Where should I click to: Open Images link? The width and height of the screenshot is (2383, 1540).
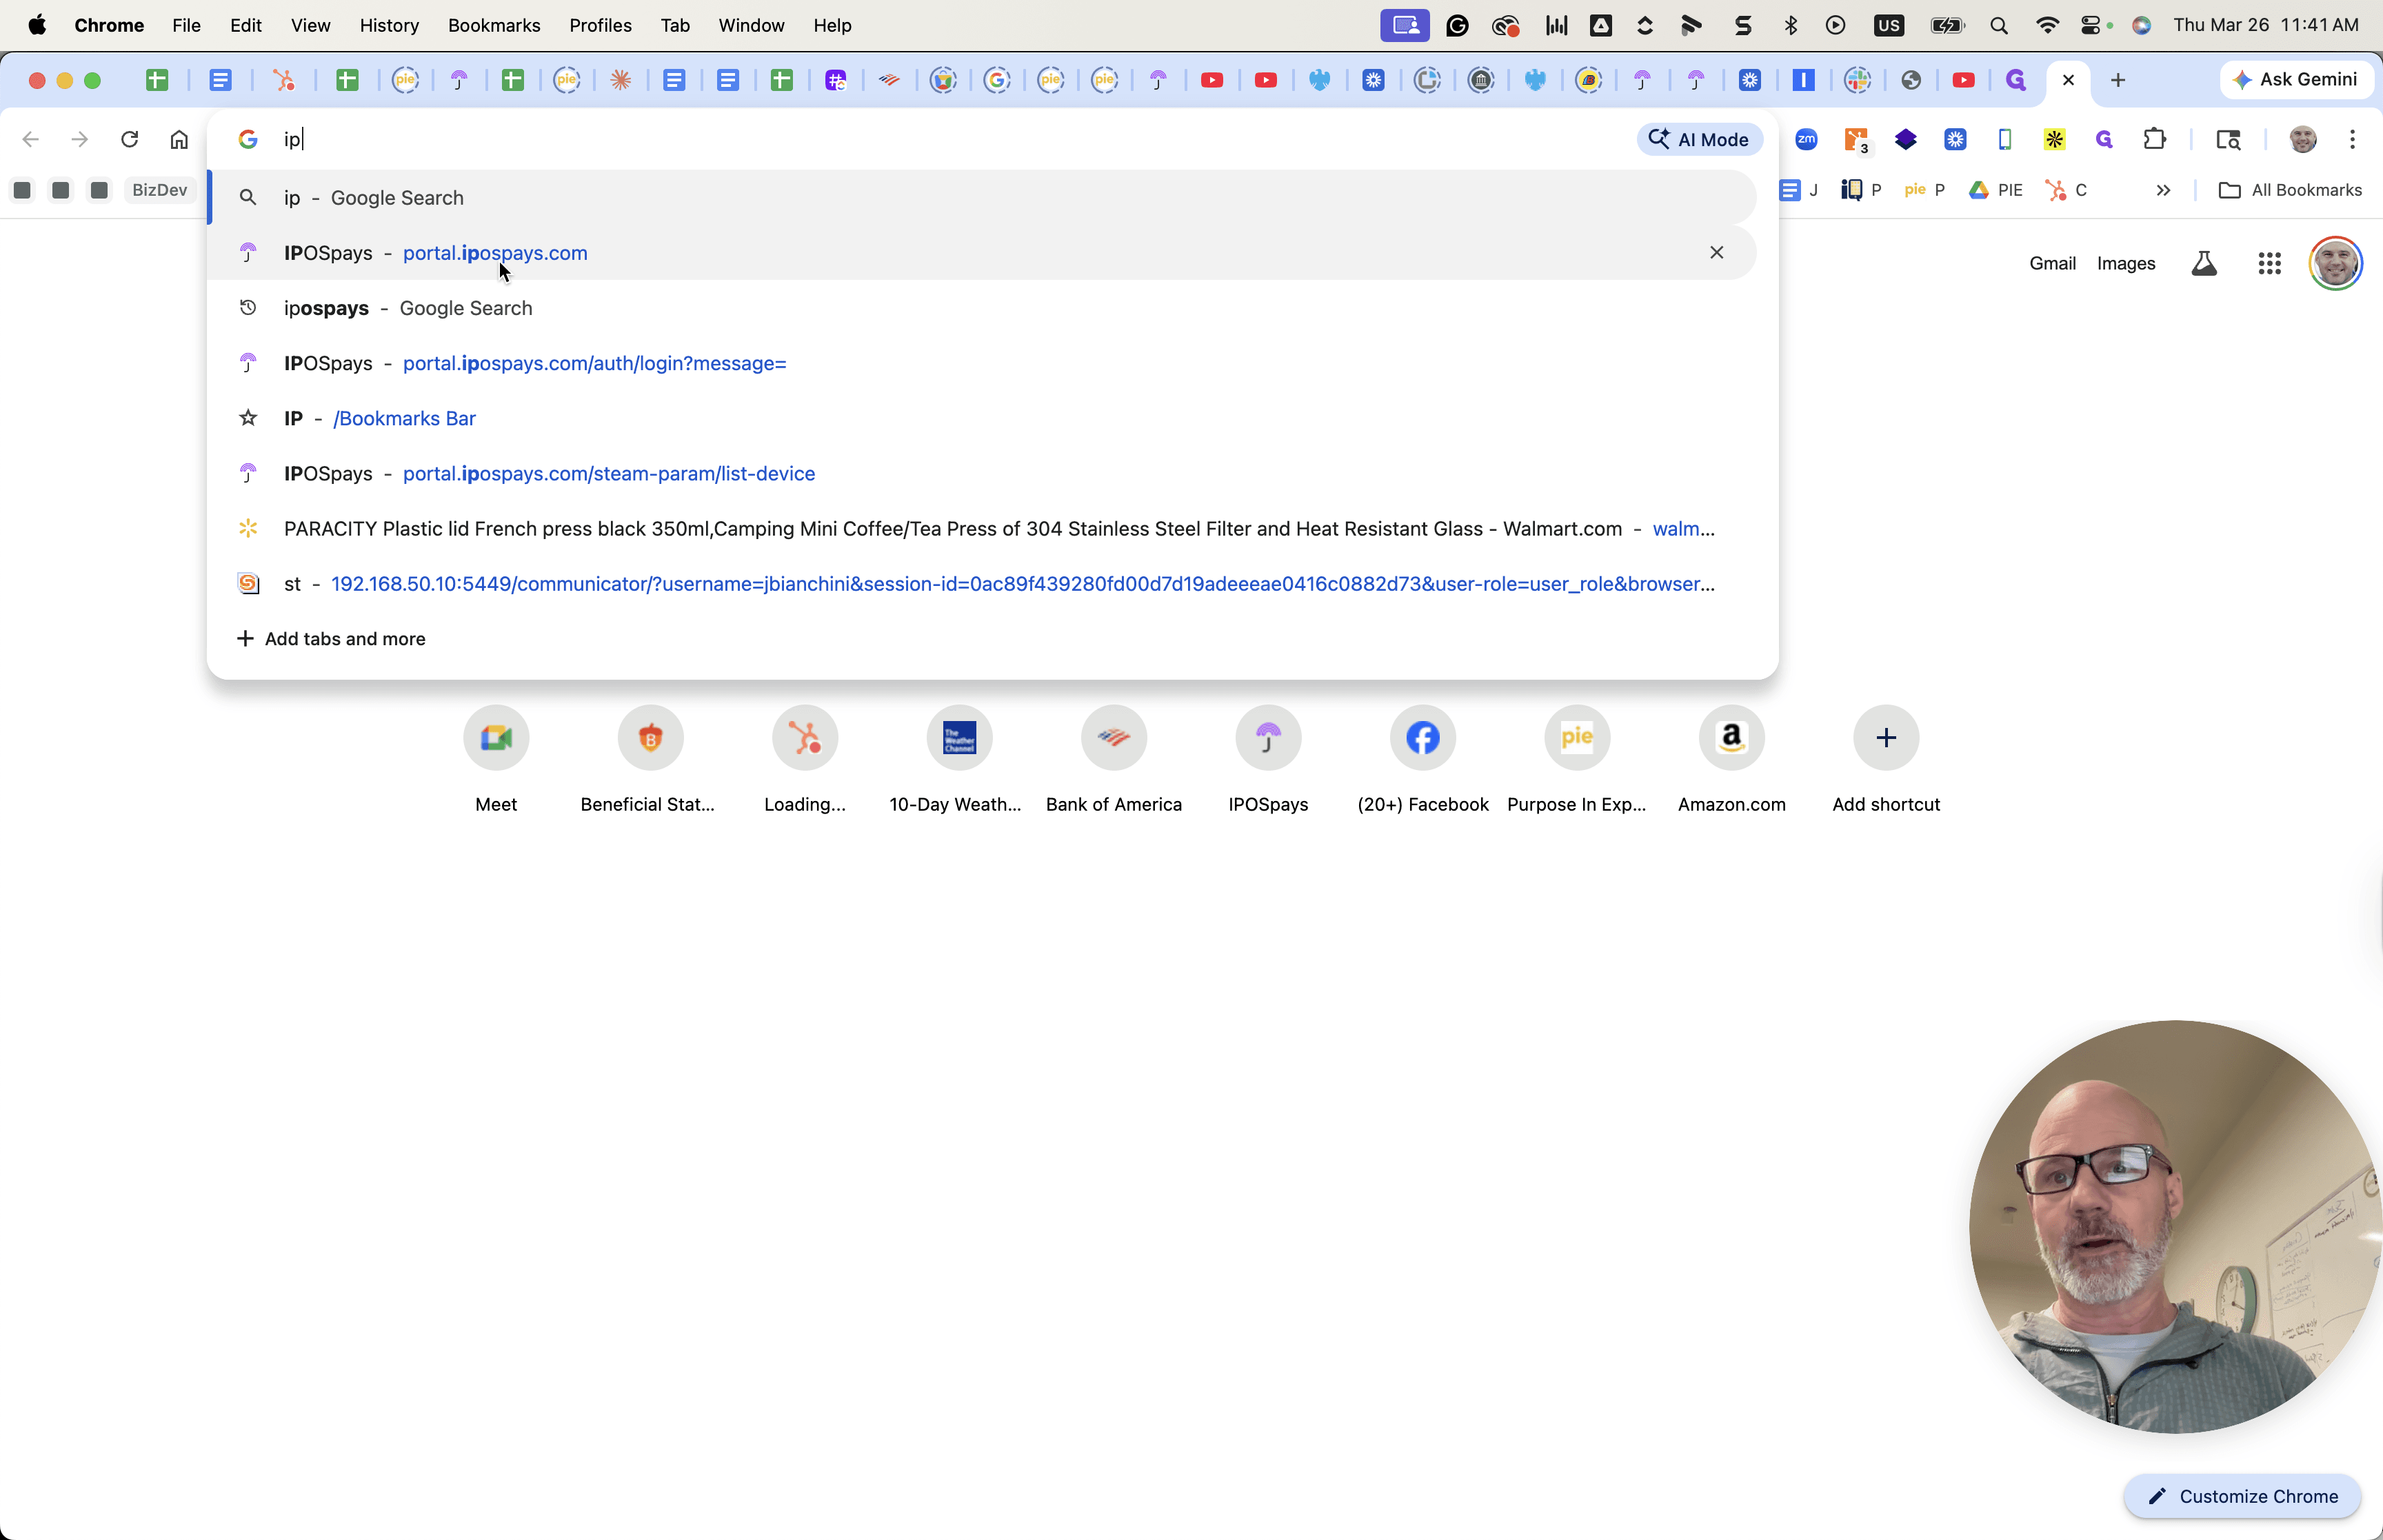pyautogui.click(x=2126, y=263)
